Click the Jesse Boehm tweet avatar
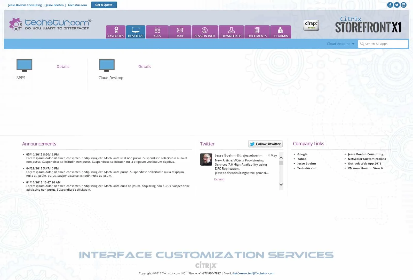Image resolution: width=413 pixels, height=280 pixels. point(206,159)
